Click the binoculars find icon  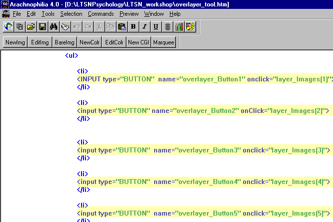[x=54, y=27]
